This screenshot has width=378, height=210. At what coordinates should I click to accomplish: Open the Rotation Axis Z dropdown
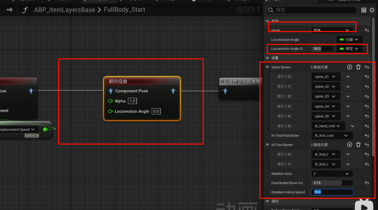[332, 174]
